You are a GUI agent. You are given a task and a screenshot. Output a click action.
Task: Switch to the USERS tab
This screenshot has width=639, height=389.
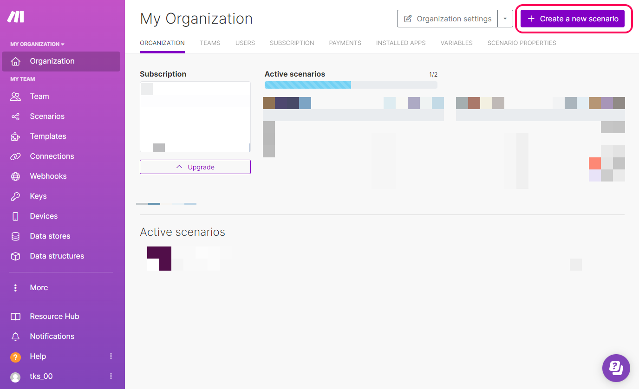click(x=245, y=43)
